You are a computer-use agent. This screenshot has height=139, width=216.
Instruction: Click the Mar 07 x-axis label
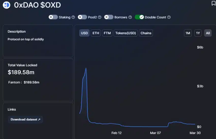(x=155, y=133)
